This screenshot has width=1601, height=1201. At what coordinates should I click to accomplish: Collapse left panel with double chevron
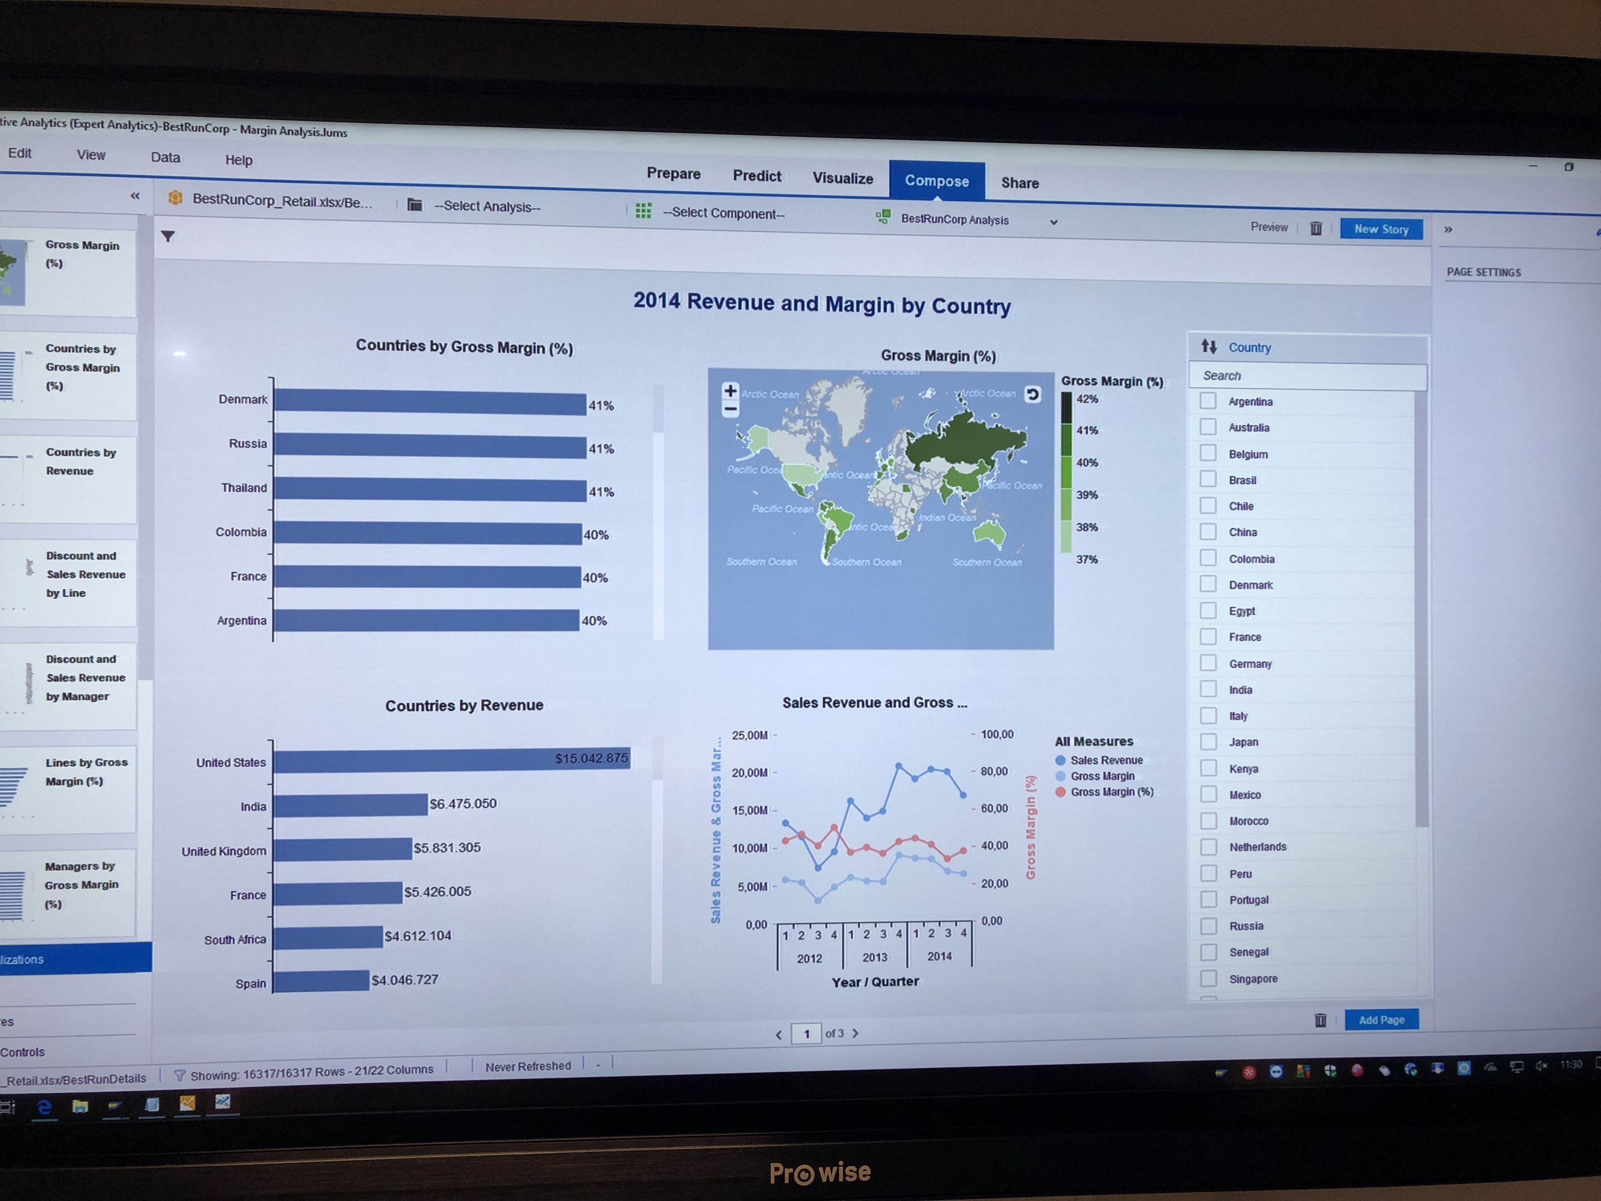[x=135, y=195]
